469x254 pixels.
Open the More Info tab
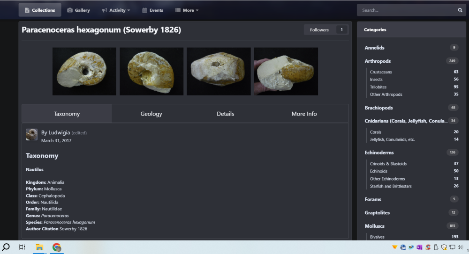(x=304, y=114)
